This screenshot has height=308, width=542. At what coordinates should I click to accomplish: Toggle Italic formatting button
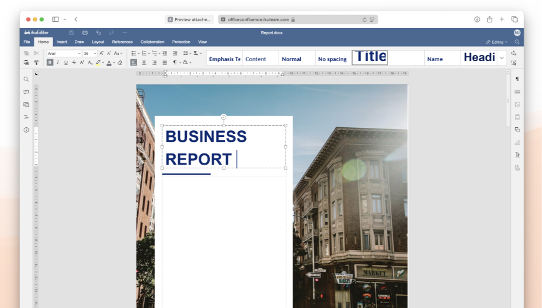(x=58, y=62)
